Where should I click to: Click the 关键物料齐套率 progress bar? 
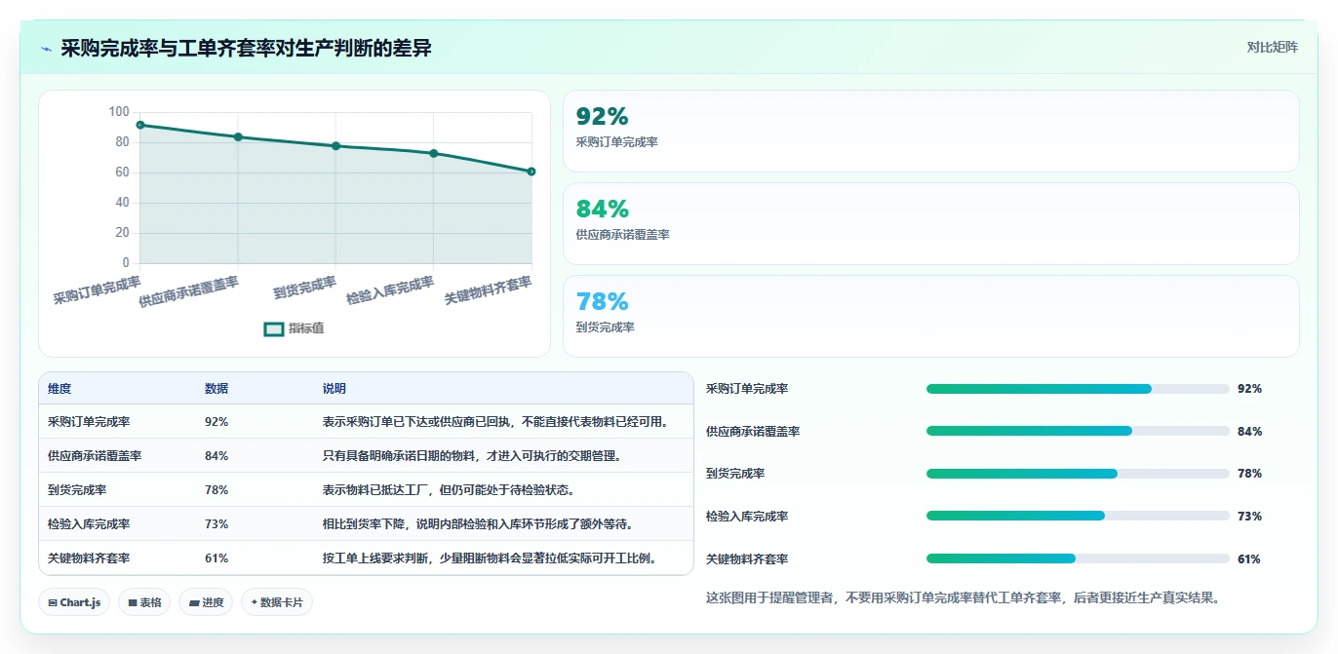[1078, 558]
